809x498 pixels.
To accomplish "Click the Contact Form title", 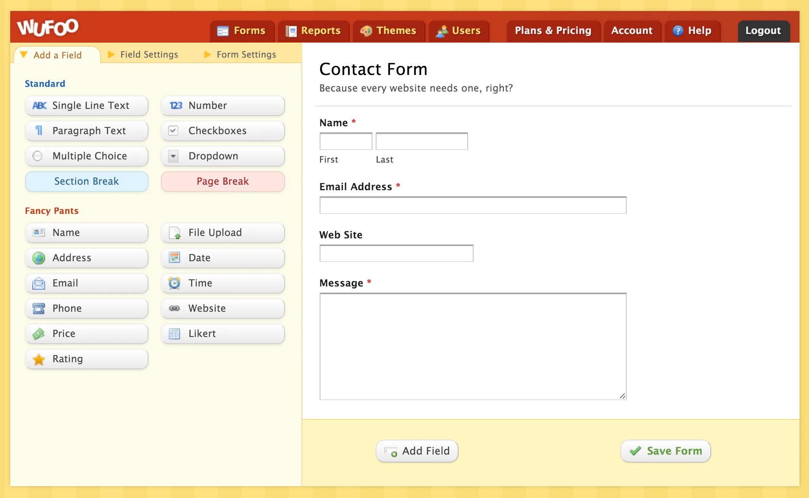I will [x=373, y=69].
